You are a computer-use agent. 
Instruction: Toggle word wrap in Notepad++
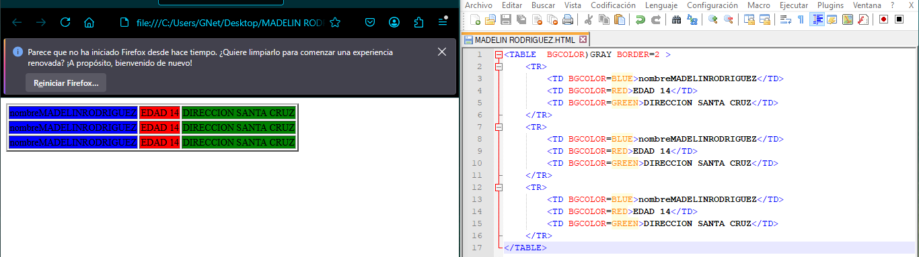pos(785,19)
